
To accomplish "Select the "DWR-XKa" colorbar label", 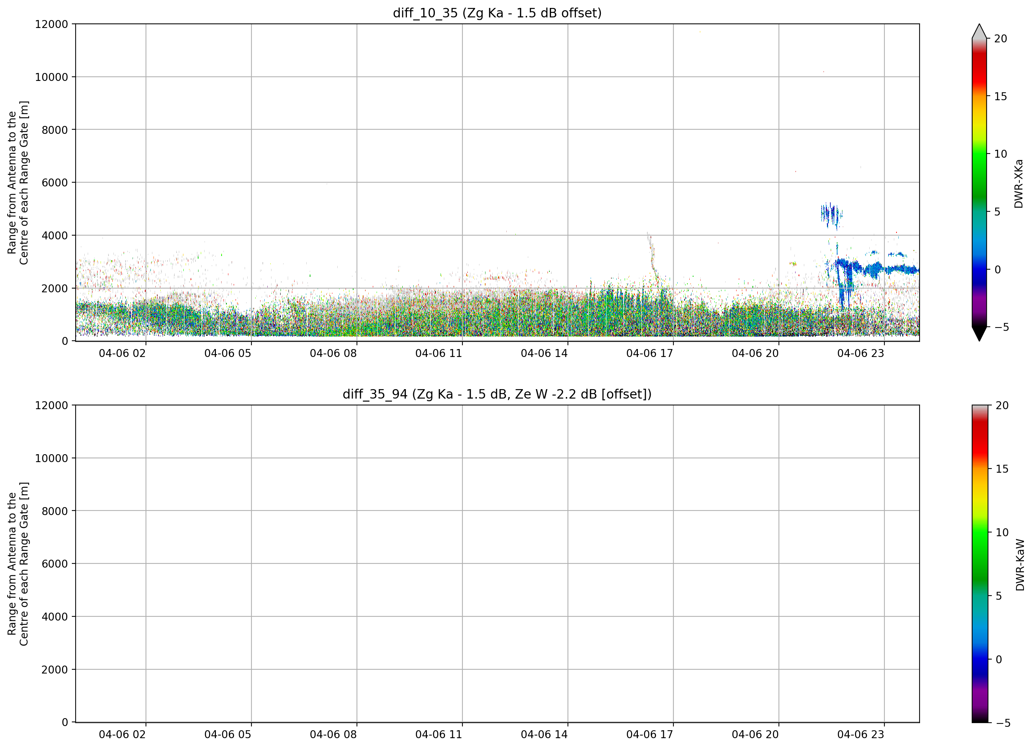I will pos(1019,183).
